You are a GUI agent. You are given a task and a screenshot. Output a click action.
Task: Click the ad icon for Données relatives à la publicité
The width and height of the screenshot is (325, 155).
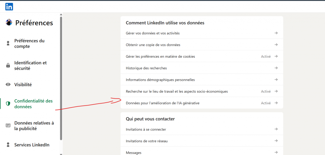point(8,126)
